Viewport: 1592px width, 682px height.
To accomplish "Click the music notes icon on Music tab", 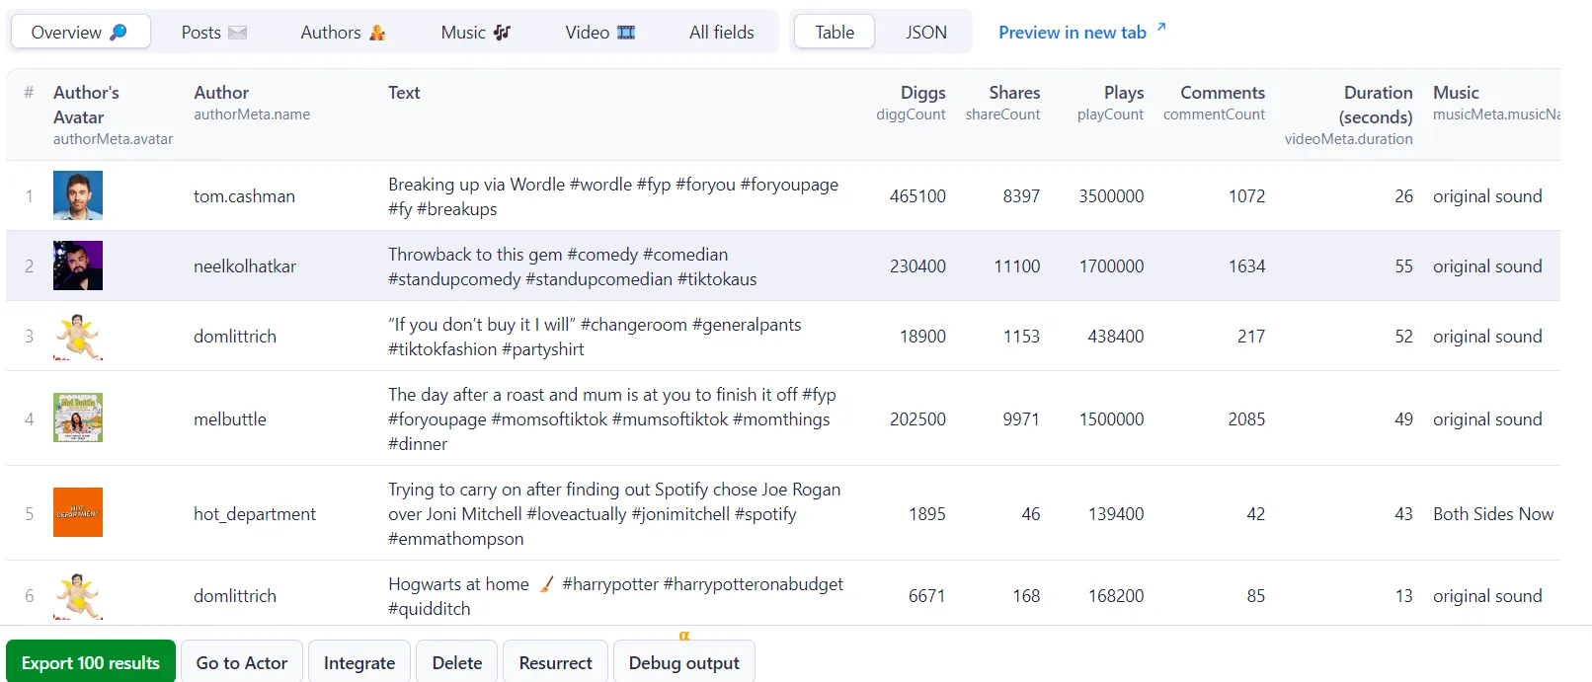I will [502, 33].
